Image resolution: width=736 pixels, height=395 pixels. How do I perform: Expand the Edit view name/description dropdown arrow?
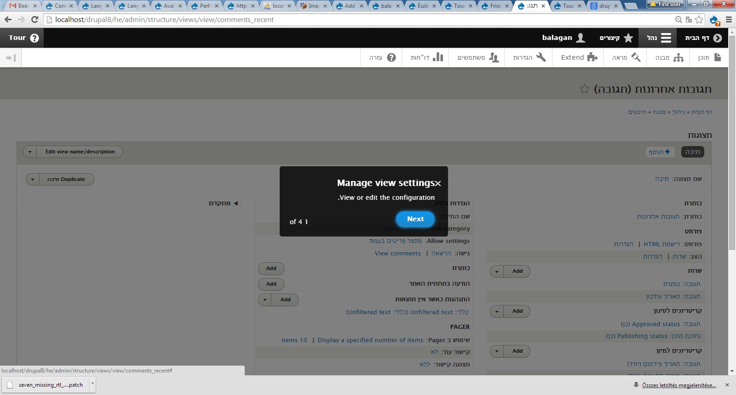(30, 152)
